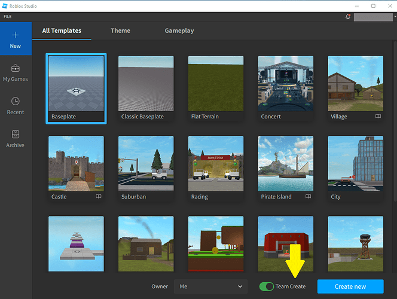Expand the Owner dropdown
397x299 pixels.
pyautogui.click(x=211, y=286)
